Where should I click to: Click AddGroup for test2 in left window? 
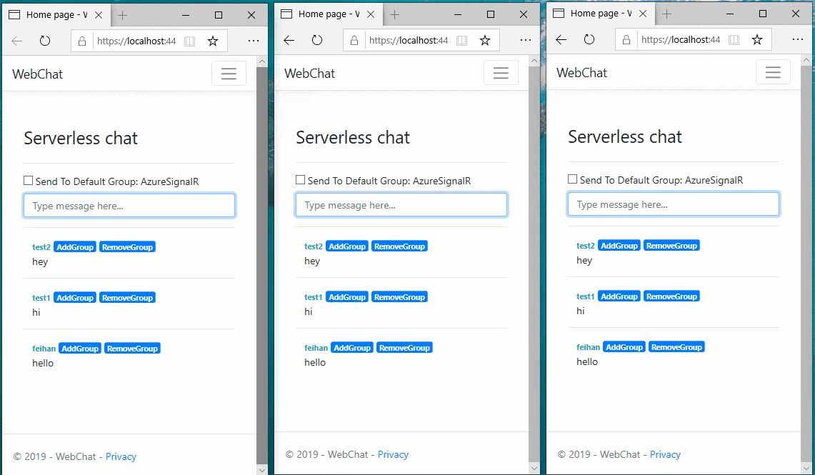point(75,247)
